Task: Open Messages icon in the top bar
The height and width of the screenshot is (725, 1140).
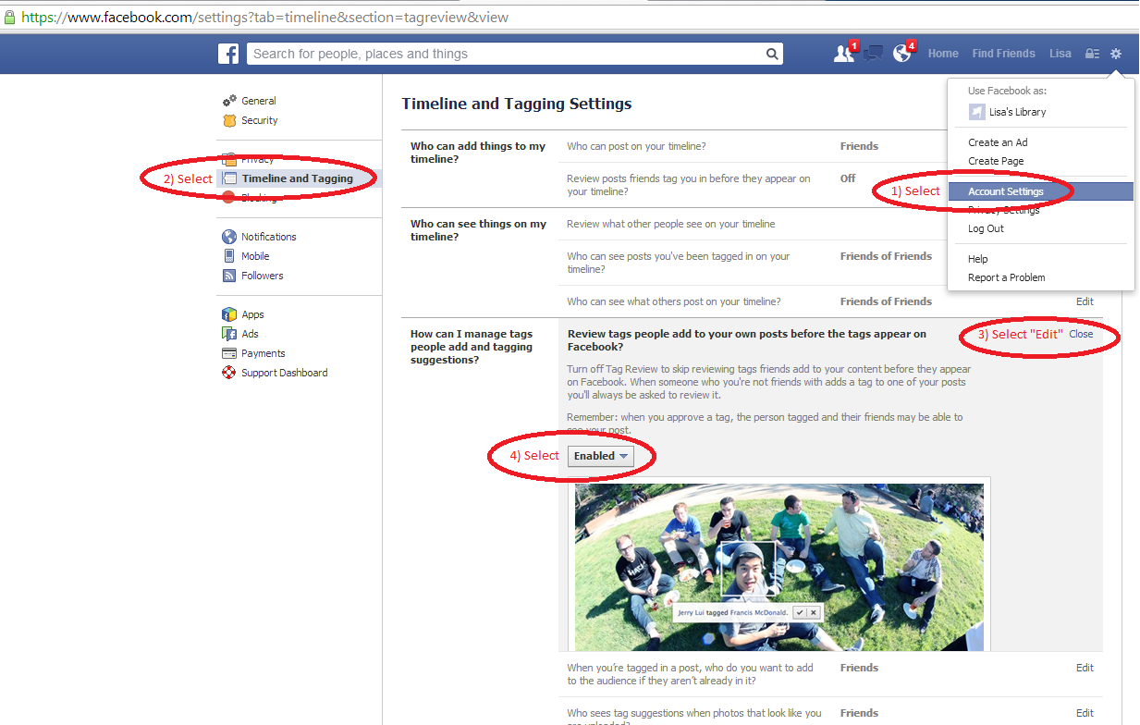Action: point(872,54)
